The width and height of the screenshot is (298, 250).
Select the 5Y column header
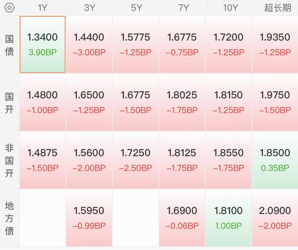coord(136,8)
